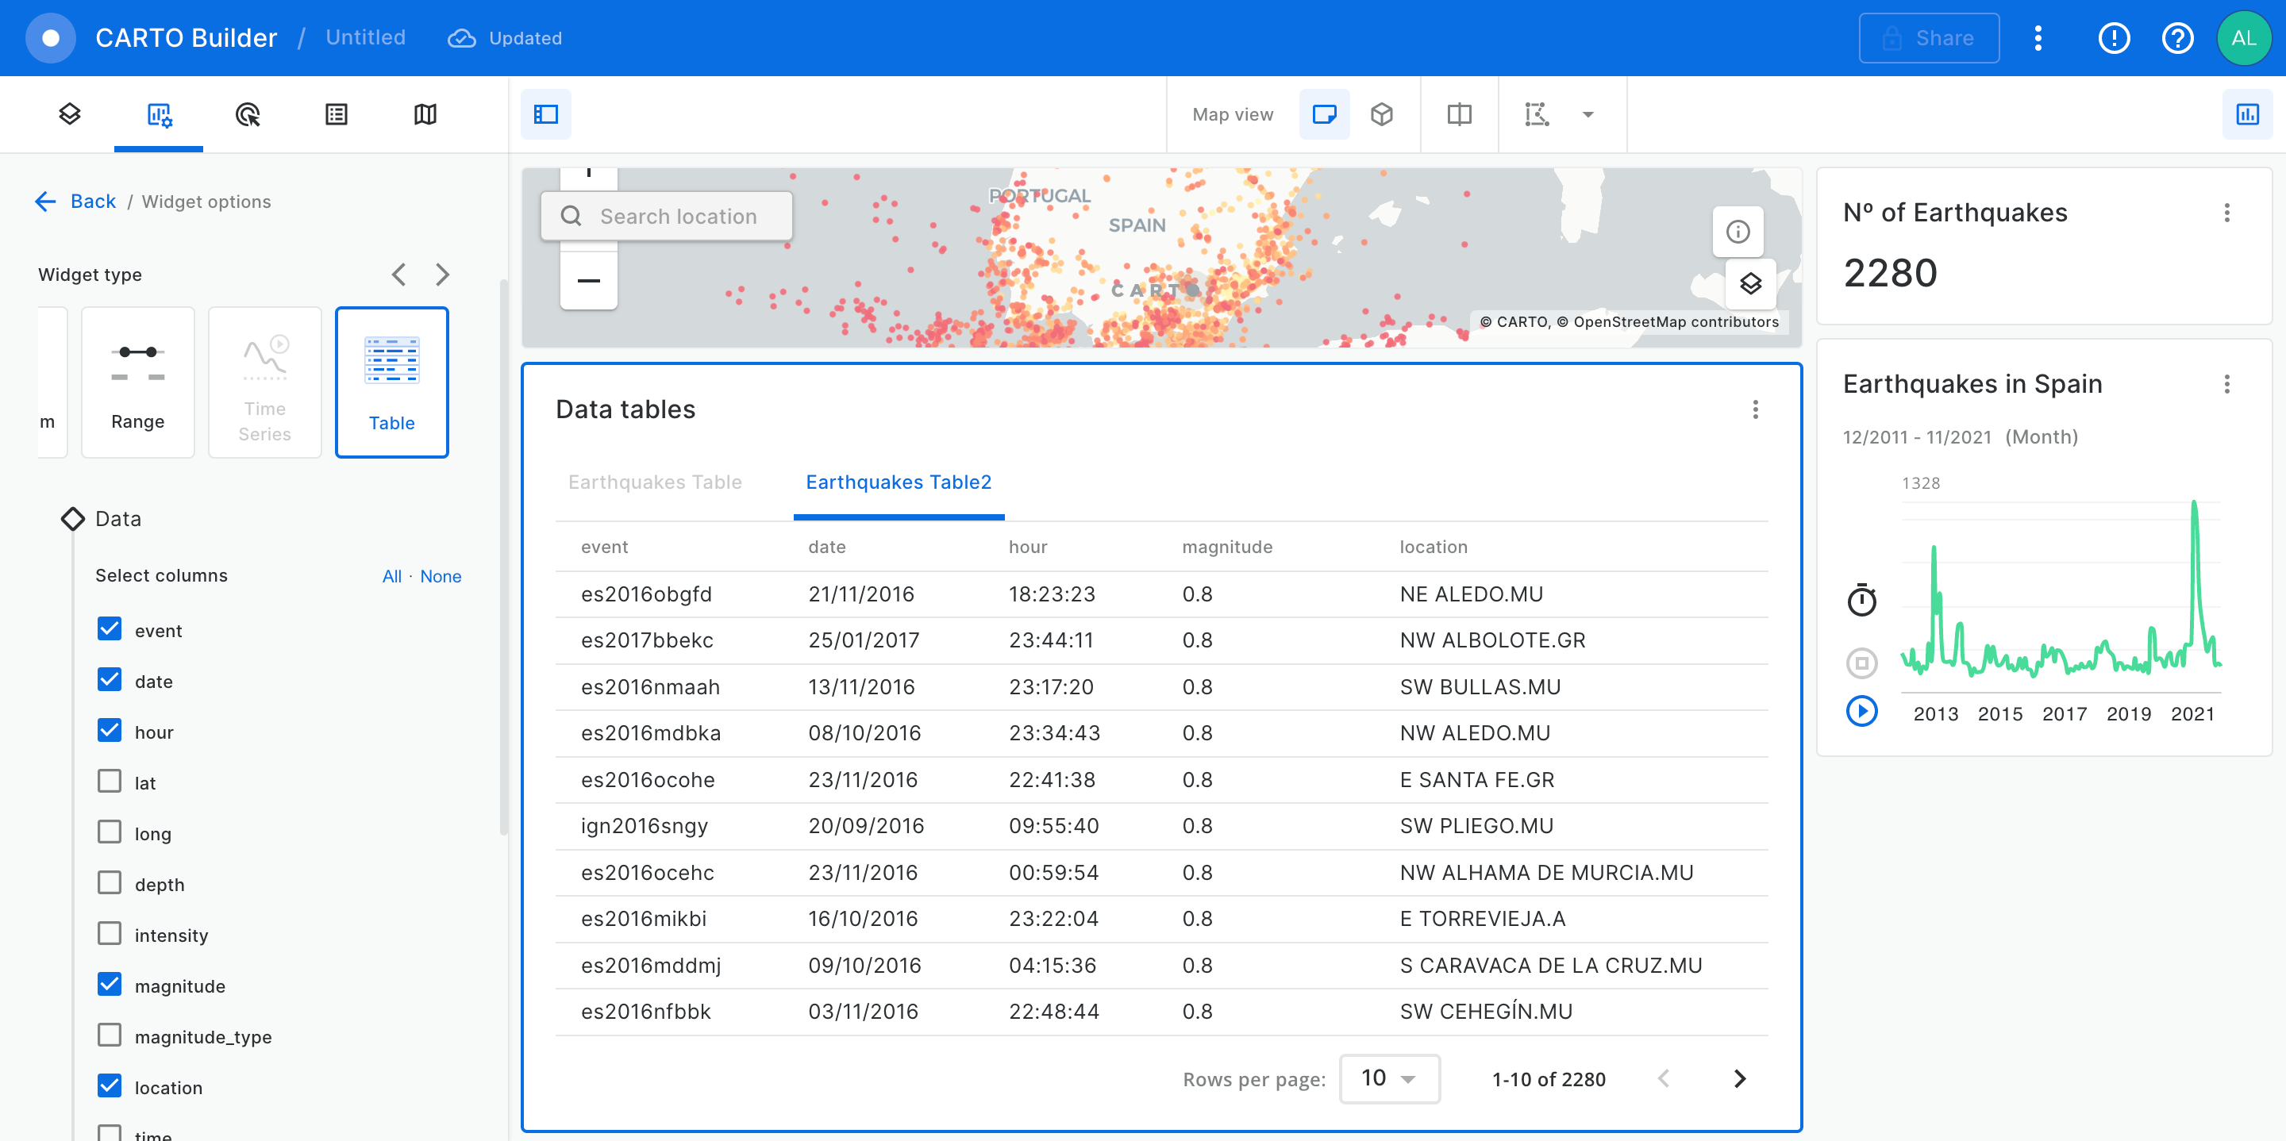Switch to 3D map view
2286x1141 pixels.
(1381, 113)
